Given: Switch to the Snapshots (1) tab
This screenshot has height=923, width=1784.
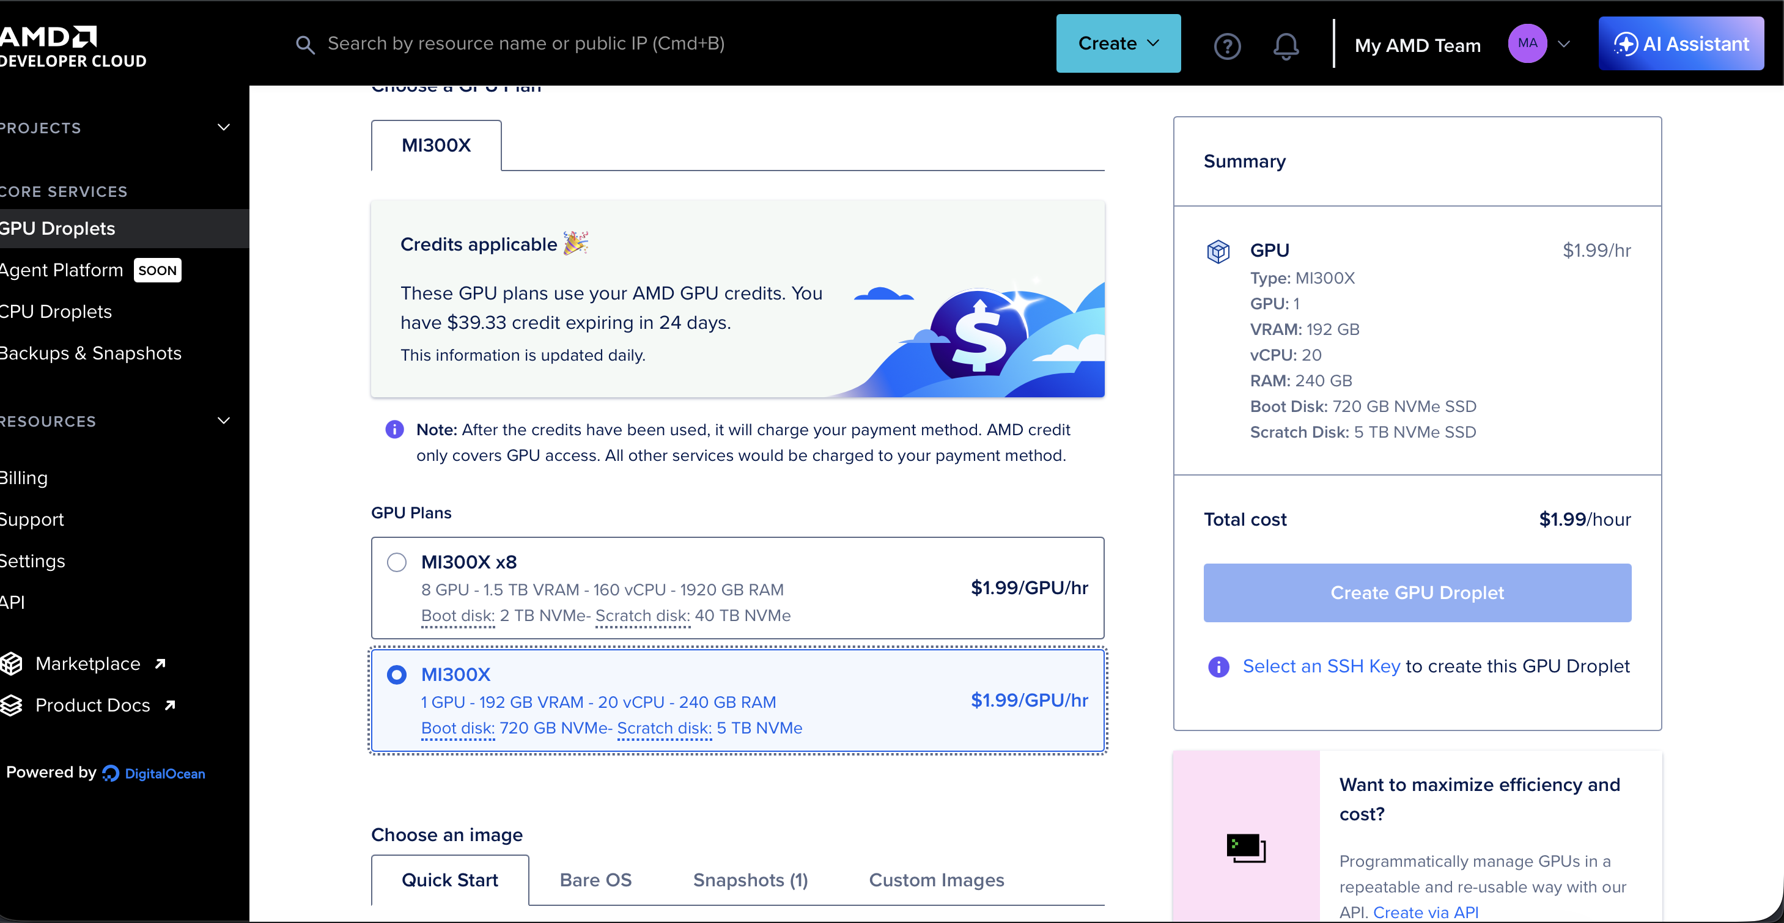Looking at the screenshot, I should [x=751, y=880].
